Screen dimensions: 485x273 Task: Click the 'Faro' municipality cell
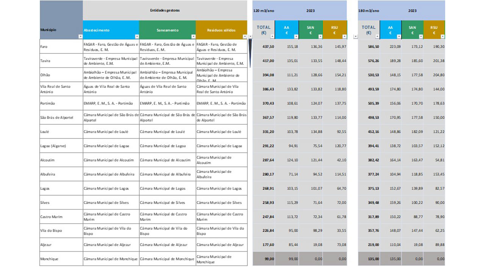61,47
